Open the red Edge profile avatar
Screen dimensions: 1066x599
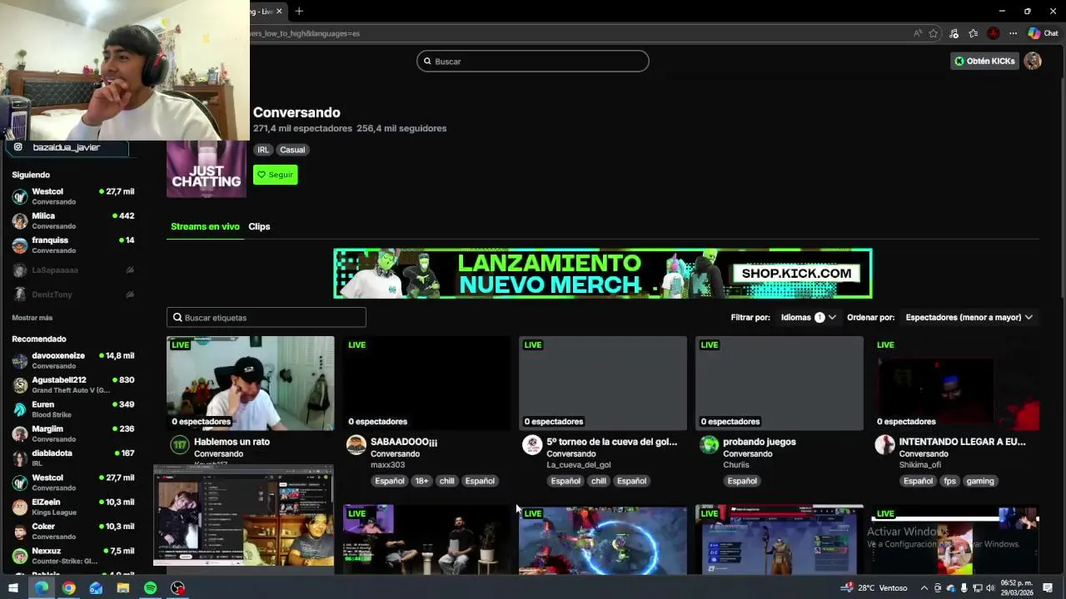point(993,33)
